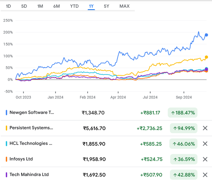Click the Apr 2024 axis label
Screen dimensions: 212x181
pyautogui.click(x=118, y=97)
